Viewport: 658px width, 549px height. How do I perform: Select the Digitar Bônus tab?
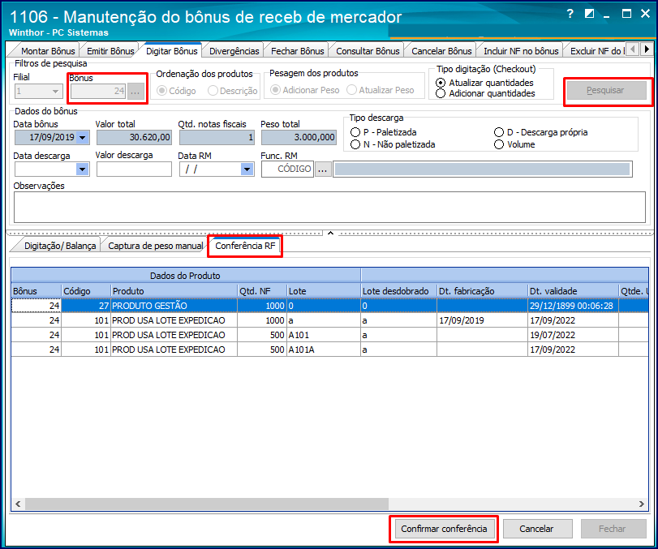[x=172, y=51]
